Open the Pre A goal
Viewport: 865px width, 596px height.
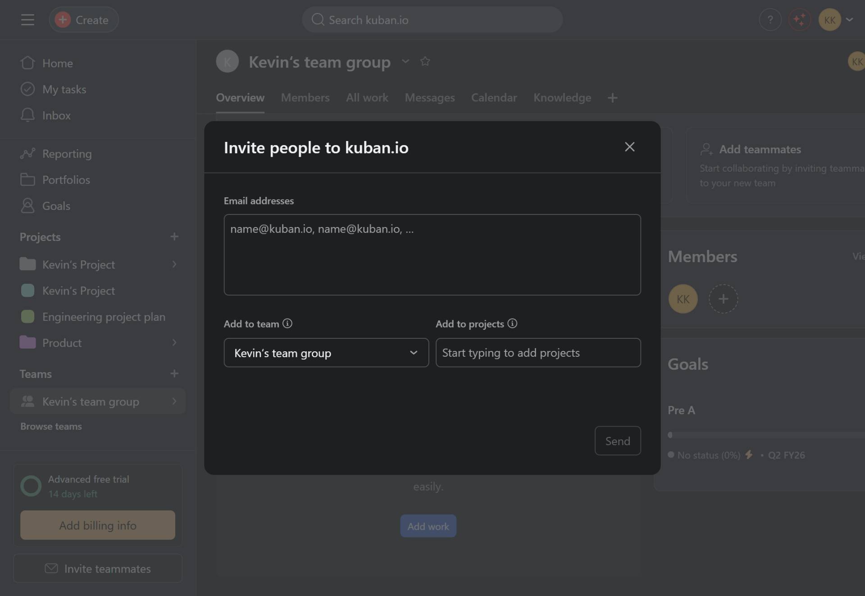pos(681,410)
